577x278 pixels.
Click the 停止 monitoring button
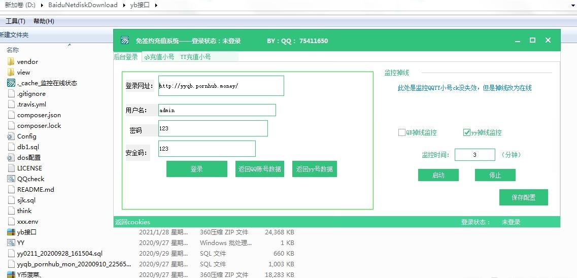coord(495,176)
